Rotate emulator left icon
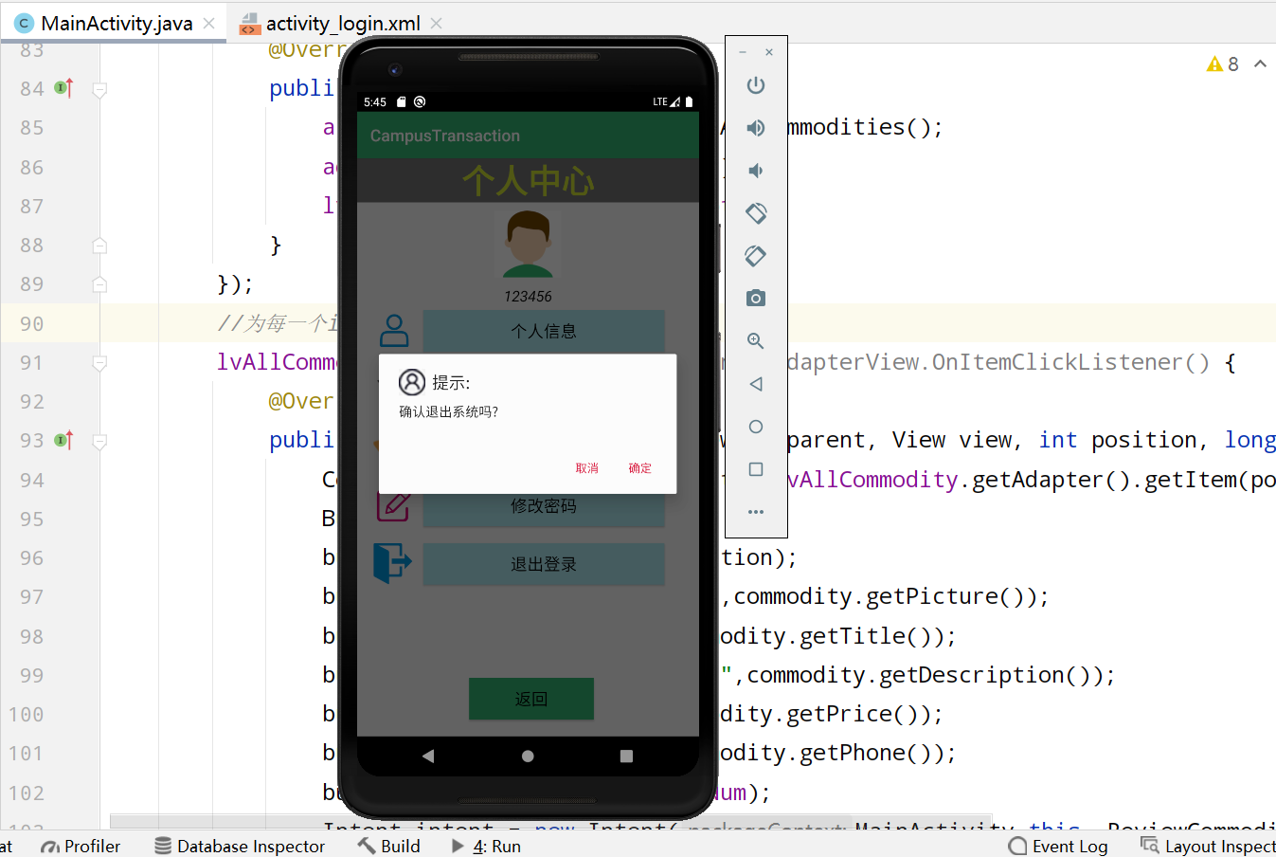Image resolution: width=1276 pixels, height=857 pixels. pyautogui.click(x=755, y=213)
